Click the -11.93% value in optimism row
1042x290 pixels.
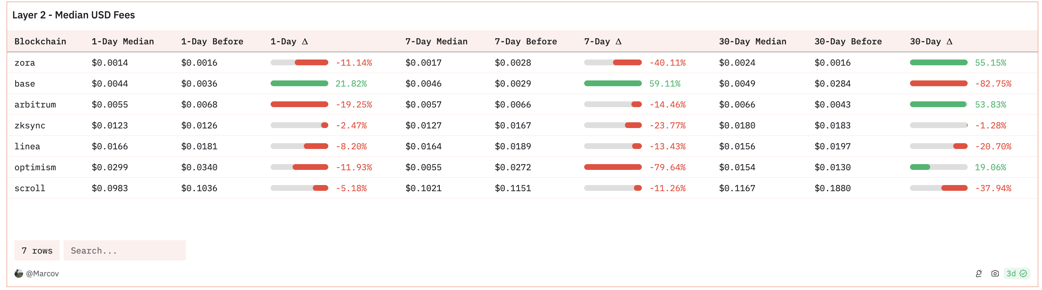click(354, 167)
